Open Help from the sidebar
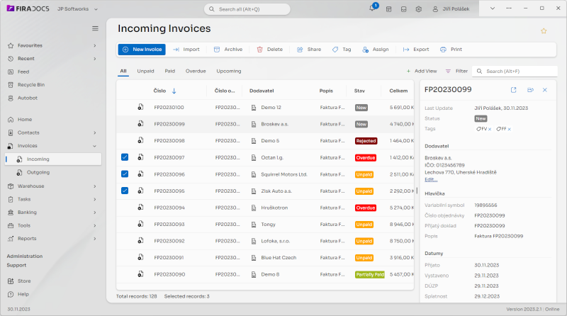The image size is (567, 316). tap(23, 294)
